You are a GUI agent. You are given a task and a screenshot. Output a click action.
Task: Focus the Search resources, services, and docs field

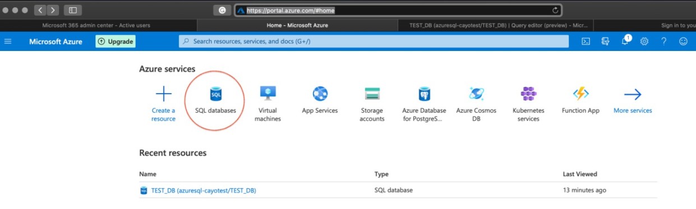pyautogui.click(x=374, y=41)
